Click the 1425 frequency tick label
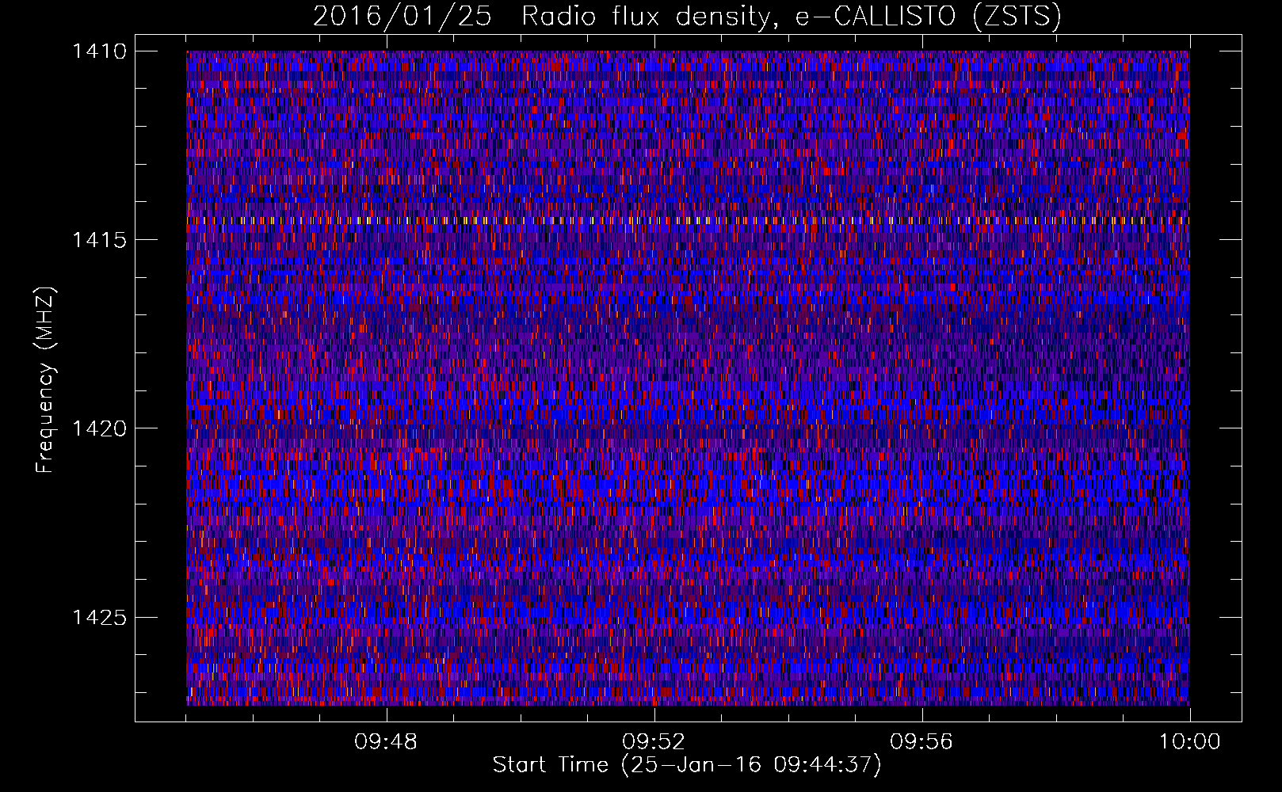The image size is (1282, 792). coord(99,617)
